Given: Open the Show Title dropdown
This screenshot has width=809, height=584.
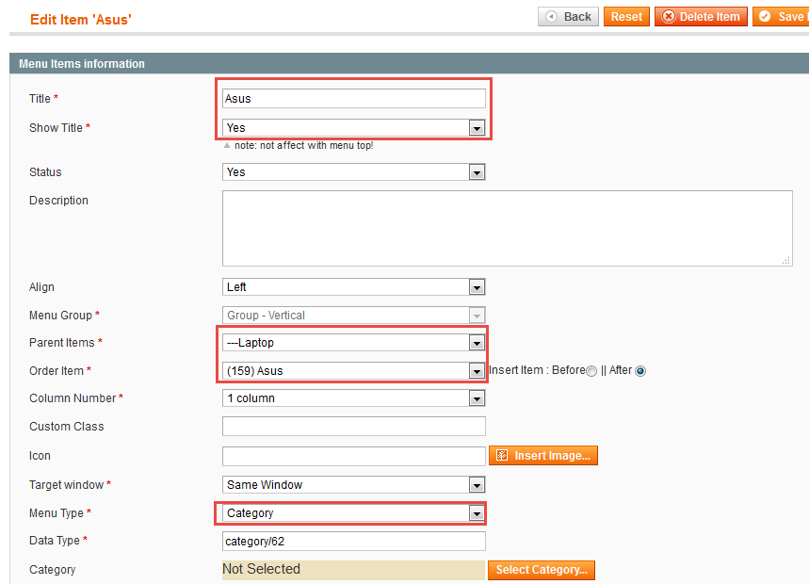Looking at the screenshot, I should click(x=354, y=128).
